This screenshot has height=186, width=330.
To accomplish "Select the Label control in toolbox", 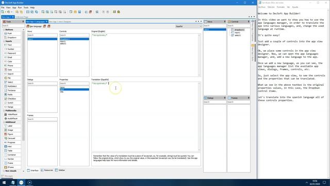I will pos(12,126).
